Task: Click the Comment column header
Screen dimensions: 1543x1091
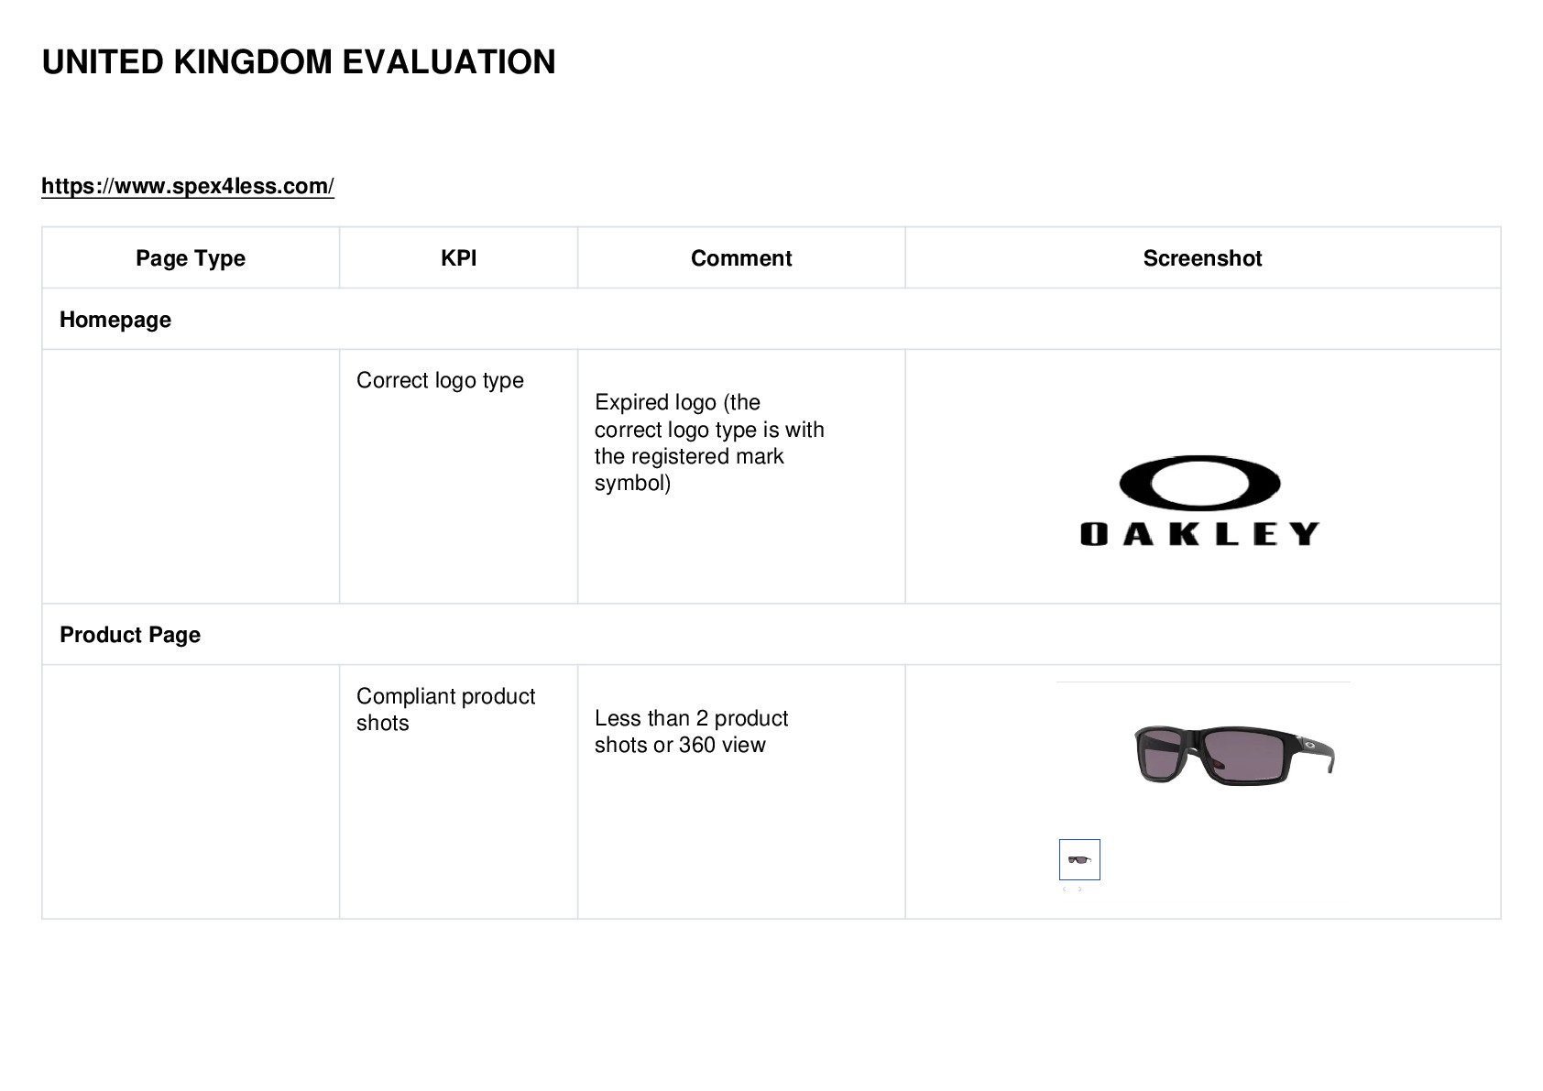Action: (x=741, y=258)
